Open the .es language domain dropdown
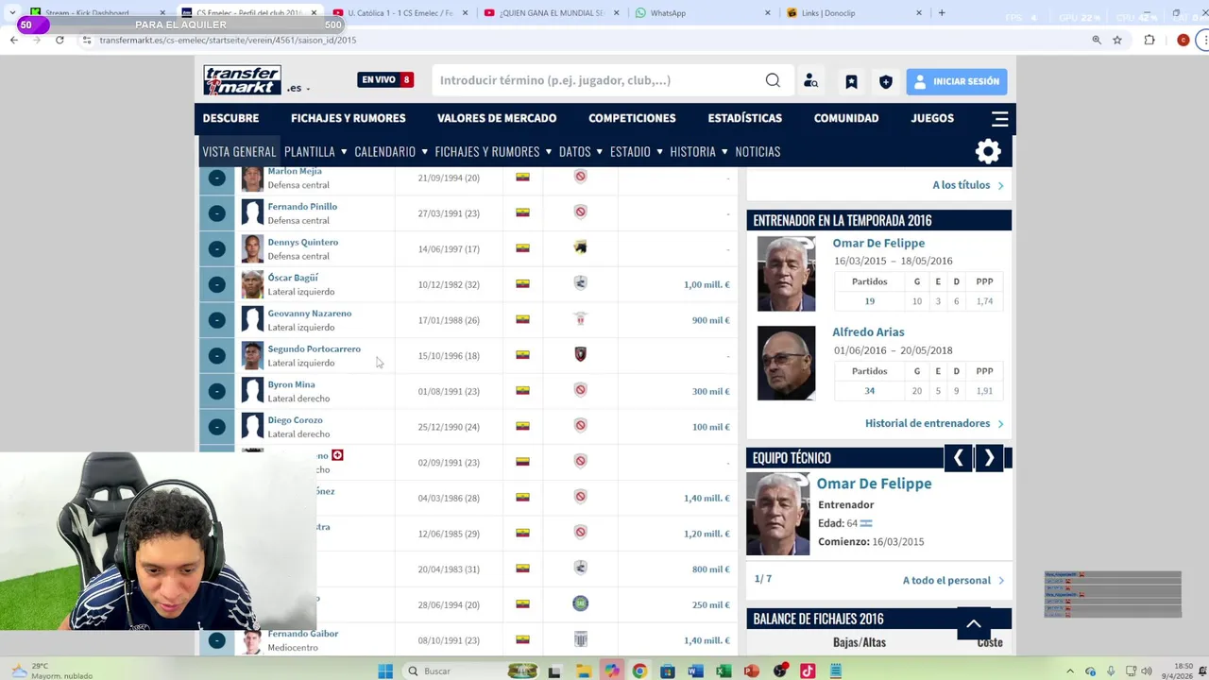The height and width of the screenshot is (680, 1209). (298, 88)
